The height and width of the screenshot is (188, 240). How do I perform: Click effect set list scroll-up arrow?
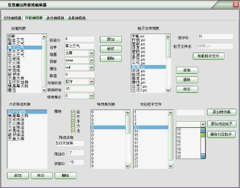tap(128, 112)
